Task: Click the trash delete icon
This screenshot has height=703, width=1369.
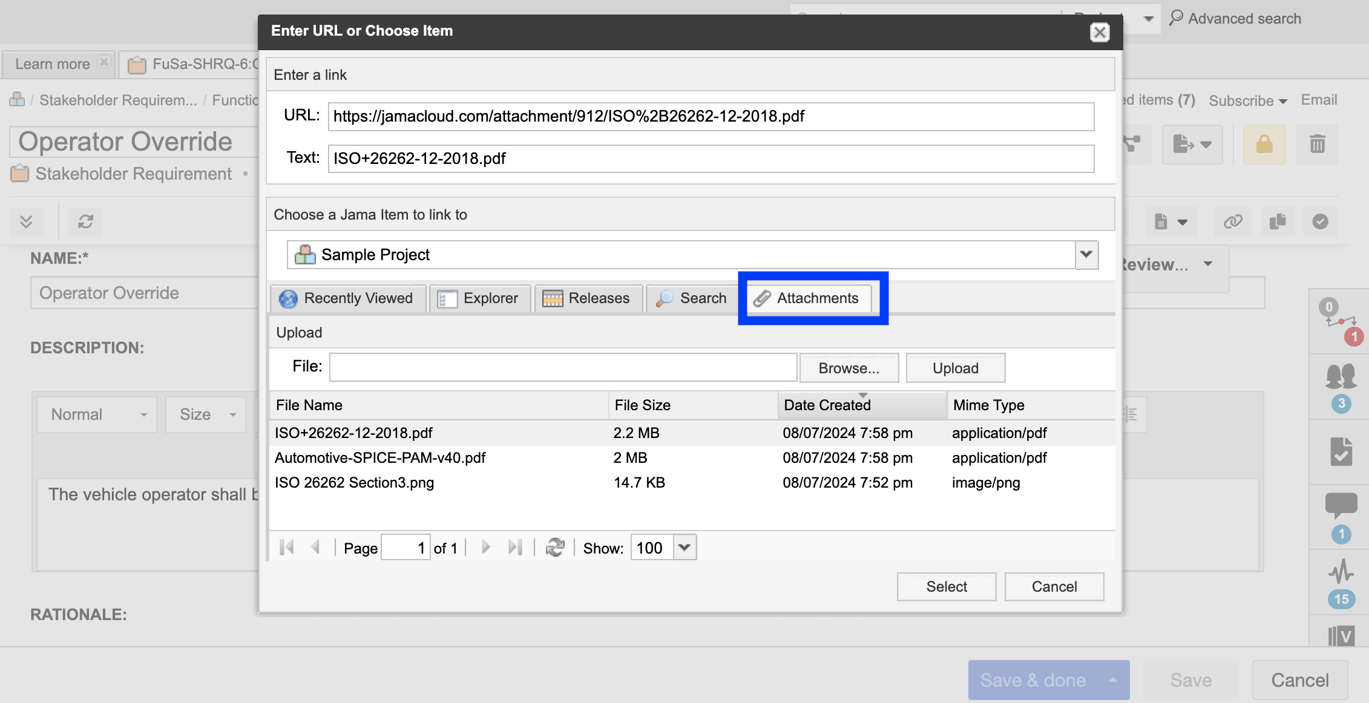Action: (1317, 144)
